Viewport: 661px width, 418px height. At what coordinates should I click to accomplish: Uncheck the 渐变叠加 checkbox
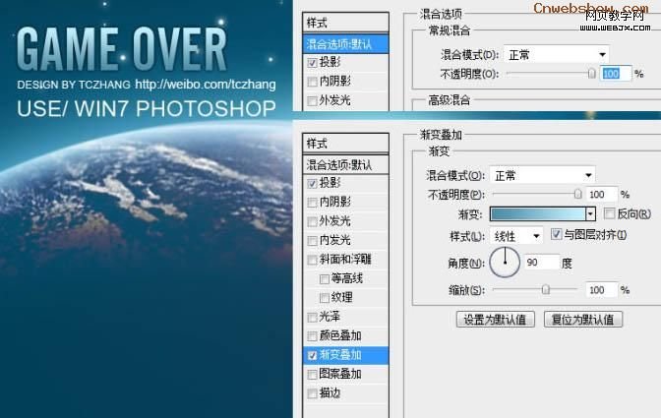(x=312, y=356)
